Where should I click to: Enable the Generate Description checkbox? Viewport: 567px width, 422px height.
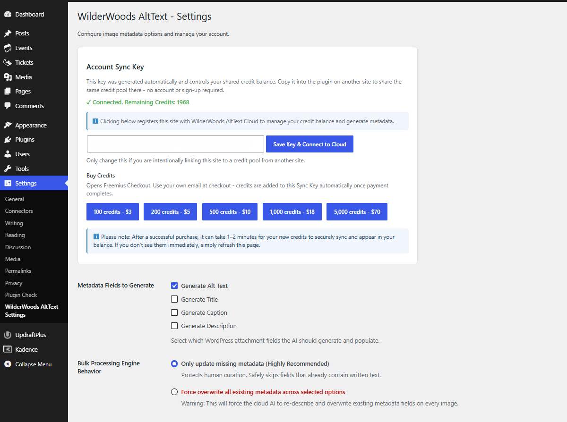point(174,326)
